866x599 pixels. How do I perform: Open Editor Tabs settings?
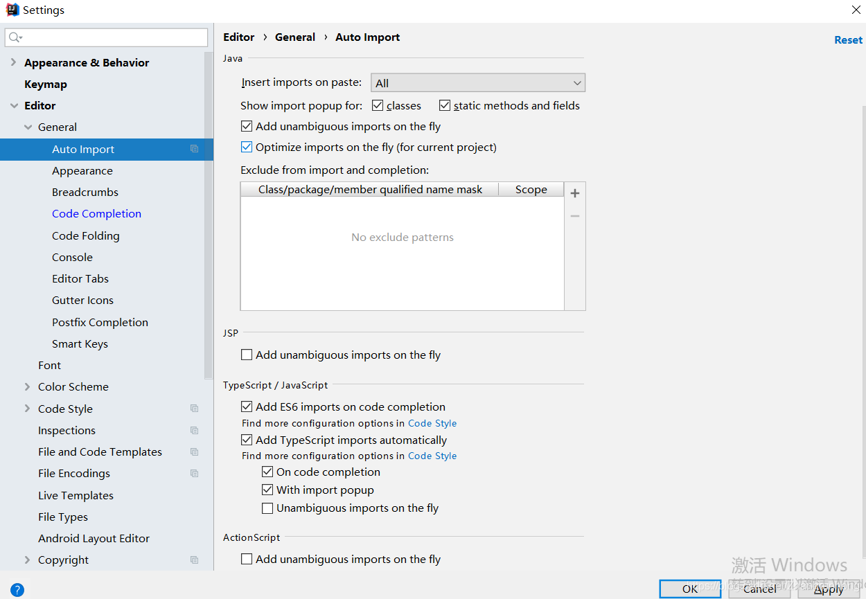pyautogui.click(x=80, y=278)
